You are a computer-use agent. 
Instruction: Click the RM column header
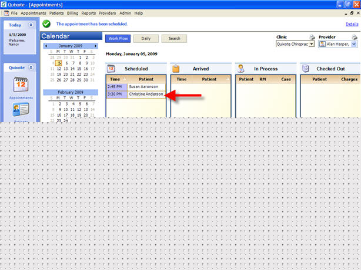[x=263, y=79]
